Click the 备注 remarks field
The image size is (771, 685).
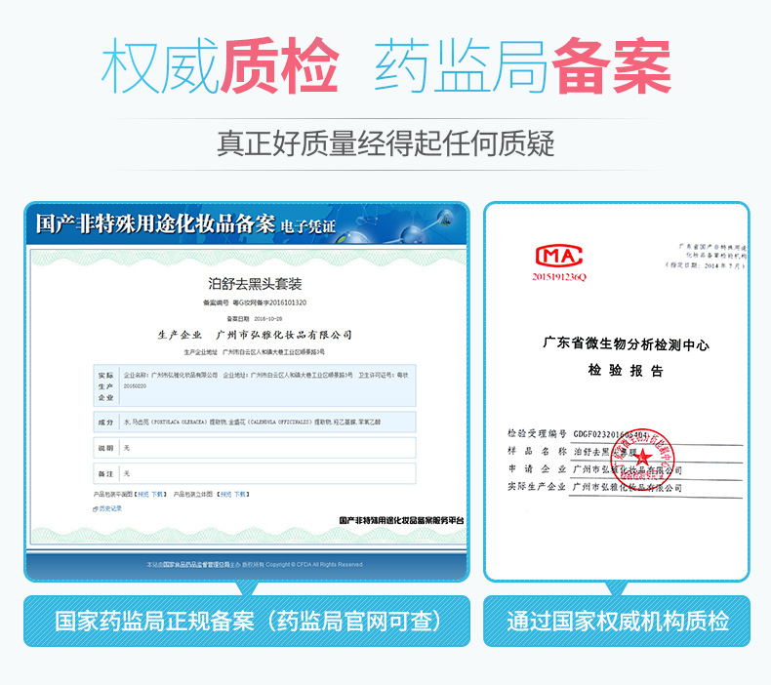pos(256,473)
